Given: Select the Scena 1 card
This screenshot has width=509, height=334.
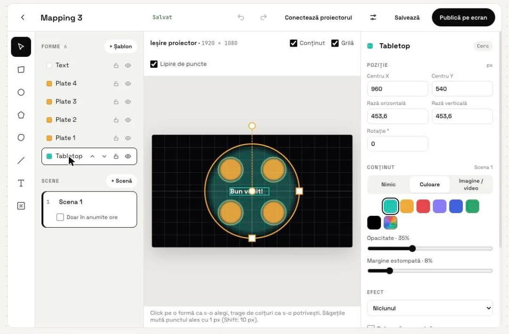Looking at the screenshot, I should pos(89,209).
